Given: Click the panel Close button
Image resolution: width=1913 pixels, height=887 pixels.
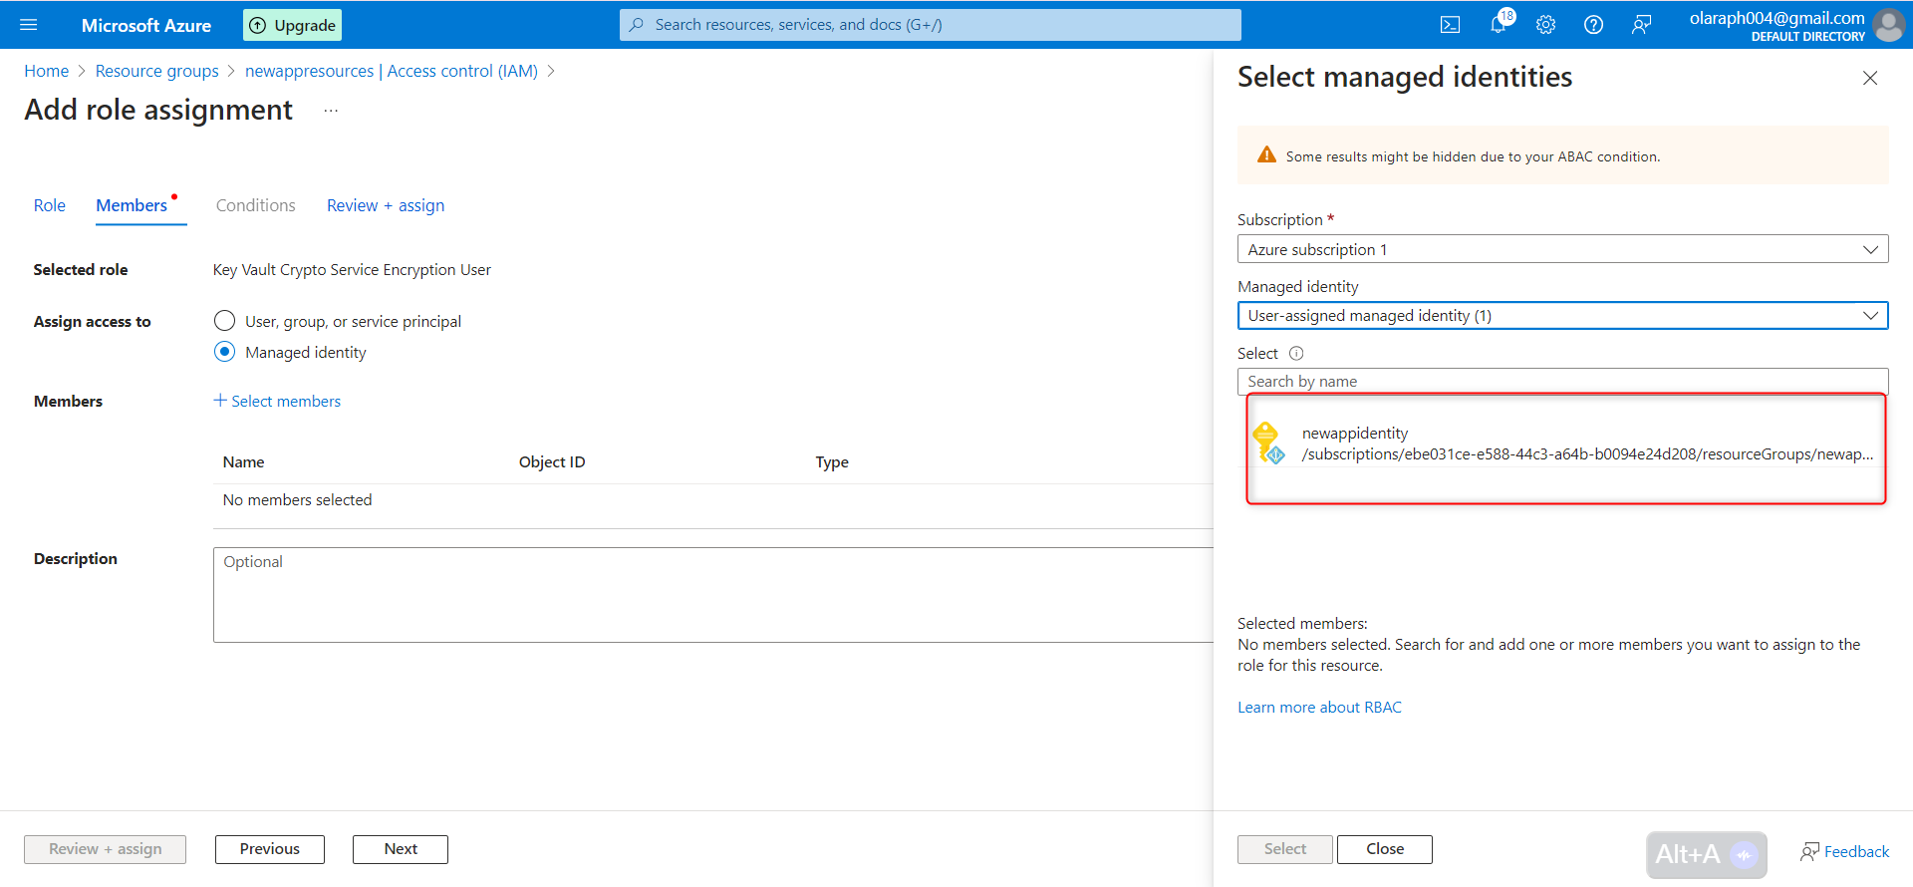Looking at the screenshot, I should pos(1385,849).
